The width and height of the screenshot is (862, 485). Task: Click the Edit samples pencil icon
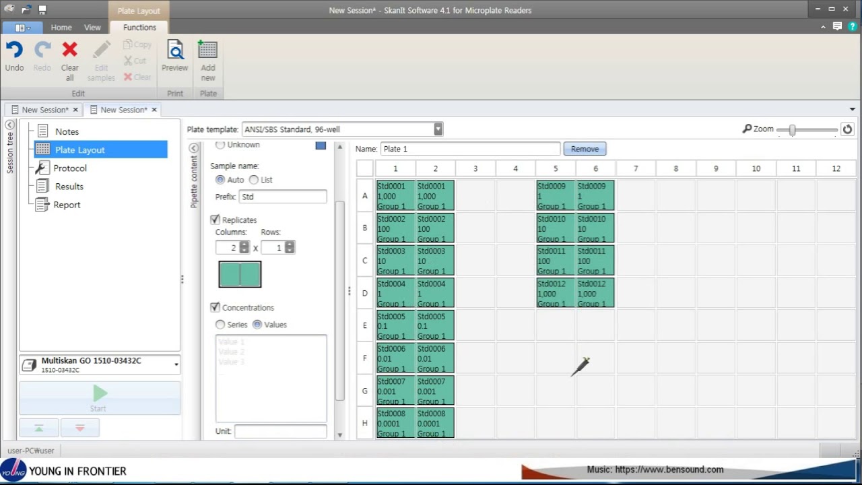click(102, 49)
